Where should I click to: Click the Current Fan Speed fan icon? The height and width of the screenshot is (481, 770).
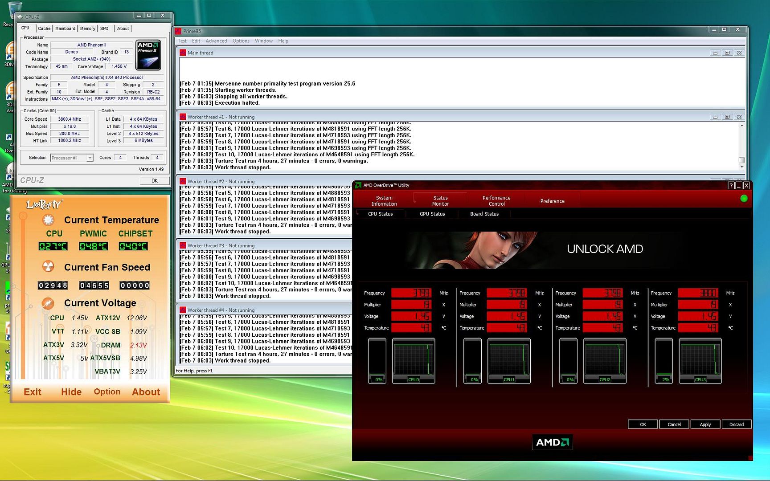pos(48,267)
